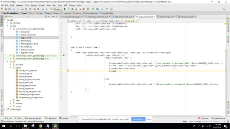Click the gpstrackerapp navigation bar folder
The width and height of the screenshot is (230, 129).
click(91, 13)
